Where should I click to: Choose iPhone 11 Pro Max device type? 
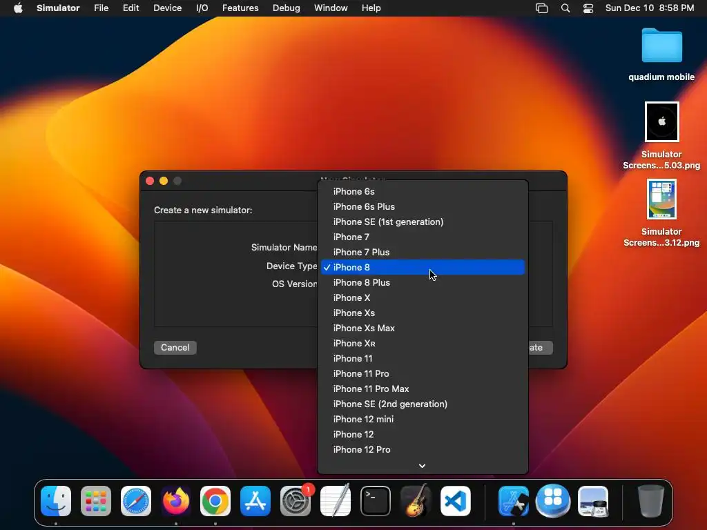pyautogui.click(x=423, y=389)
